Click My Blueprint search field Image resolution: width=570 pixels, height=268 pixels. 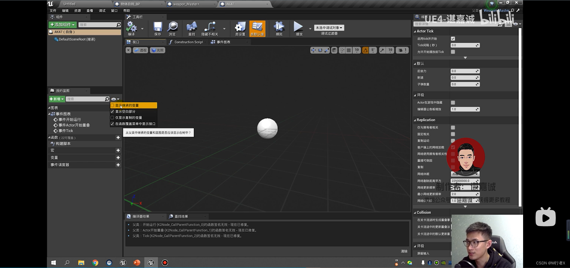[88, 99]
